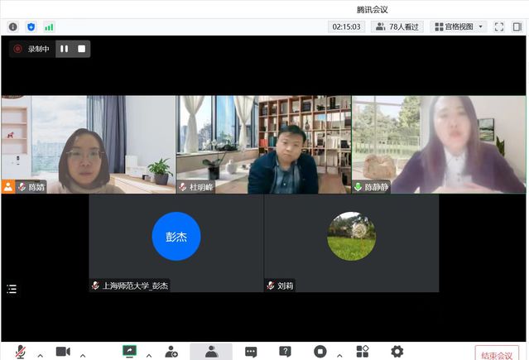Image resolution: width=529 pixels, height=360 pixels.
Task: Click the share screen icon
Action: point(129,352)
